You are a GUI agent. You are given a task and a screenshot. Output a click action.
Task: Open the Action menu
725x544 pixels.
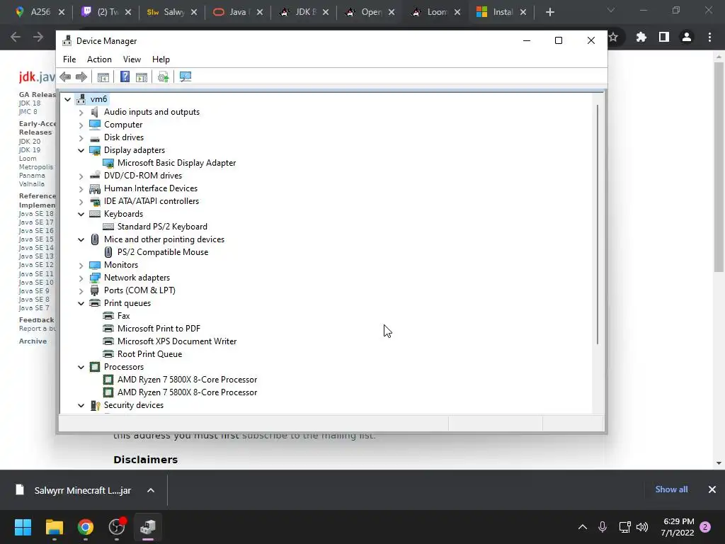point(99,59)
